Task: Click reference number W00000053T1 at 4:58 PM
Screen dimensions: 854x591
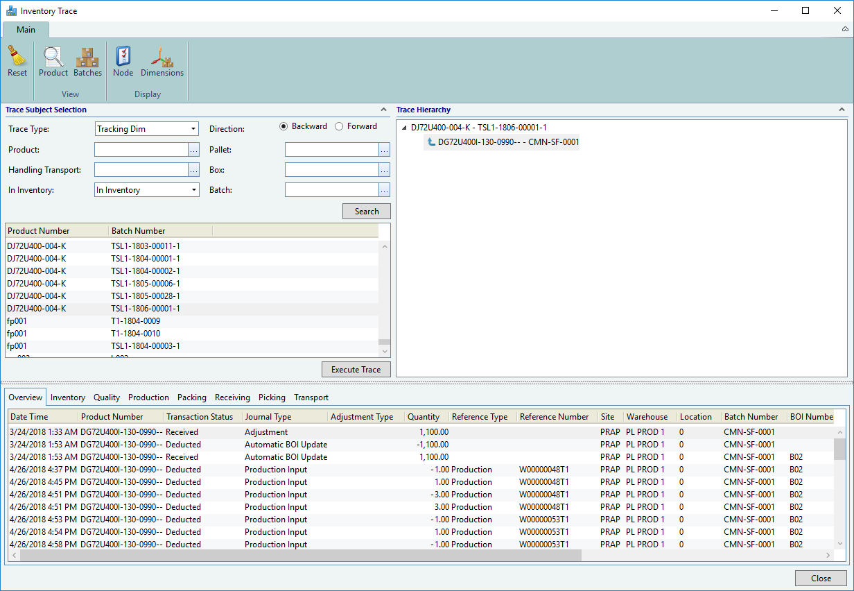Action: coord(543,544)
